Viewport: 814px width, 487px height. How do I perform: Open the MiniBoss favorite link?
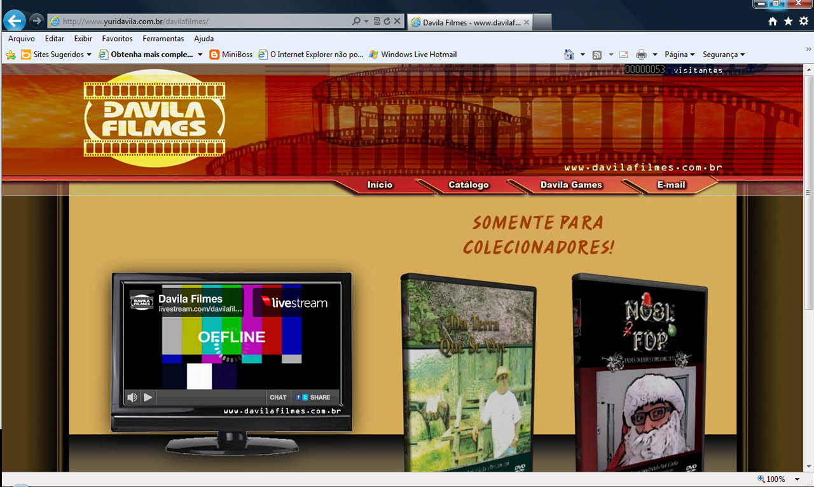tap(231, 55)
